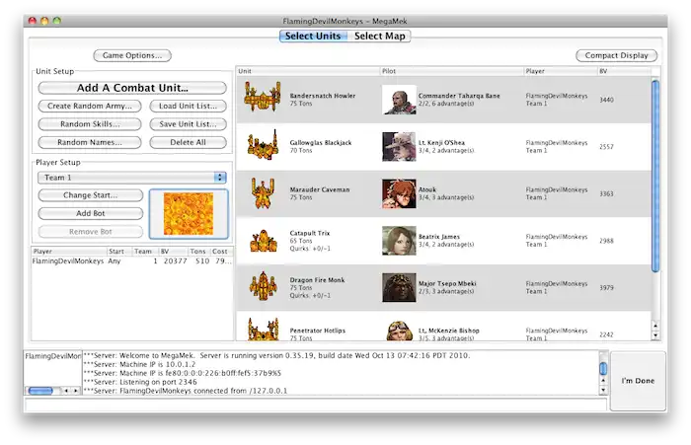Click the Penetrator Hotlips mech sprite

(x=264, y=330)
